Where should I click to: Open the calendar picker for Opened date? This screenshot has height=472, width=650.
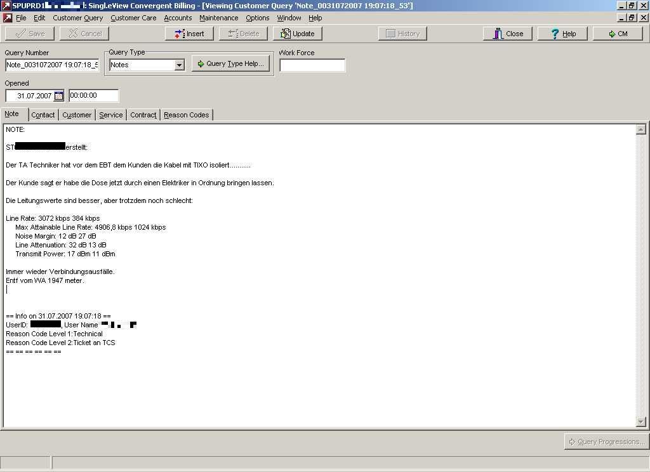[59, 96]
